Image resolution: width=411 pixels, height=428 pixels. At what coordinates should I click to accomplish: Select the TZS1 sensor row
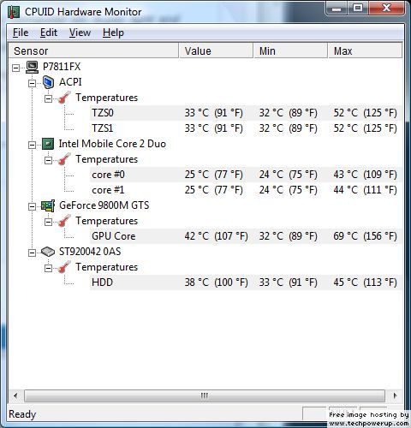pos(246,128)
